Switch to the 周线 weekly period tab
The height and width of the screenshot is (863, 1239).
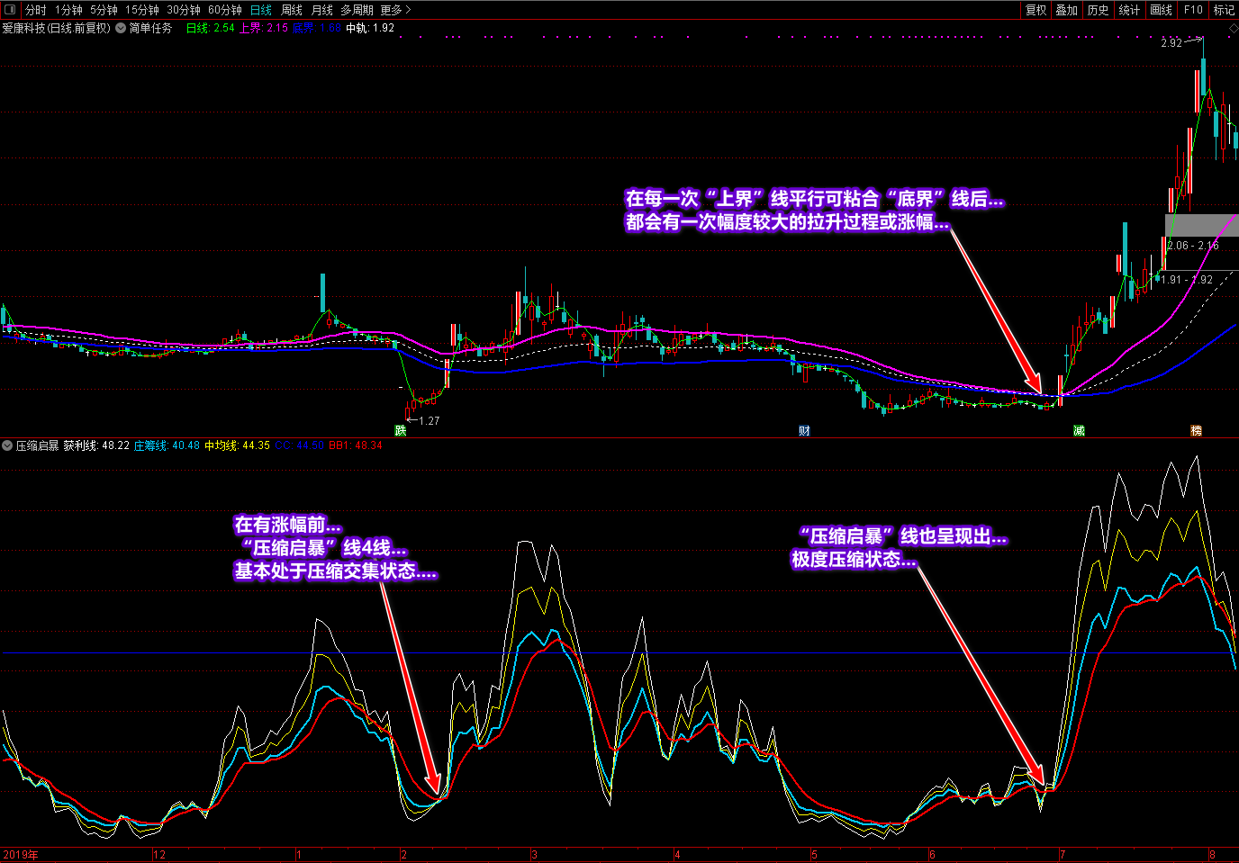coord(292,10)
